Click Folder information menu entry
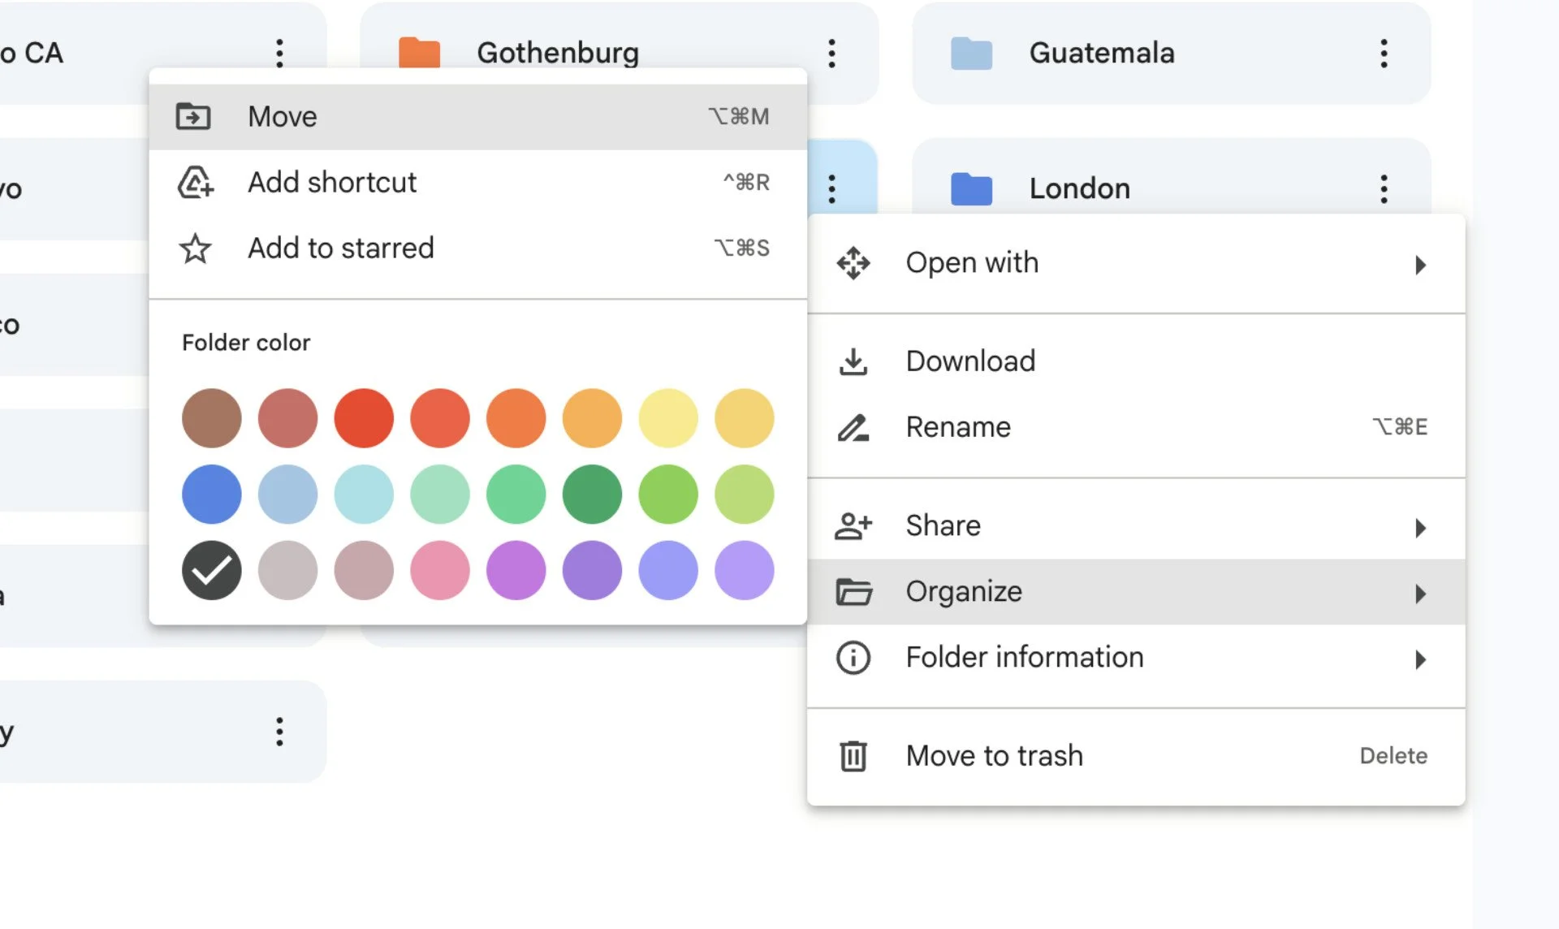The width and height of the screenshot is (1559, 929). (x=1137, y=658)
